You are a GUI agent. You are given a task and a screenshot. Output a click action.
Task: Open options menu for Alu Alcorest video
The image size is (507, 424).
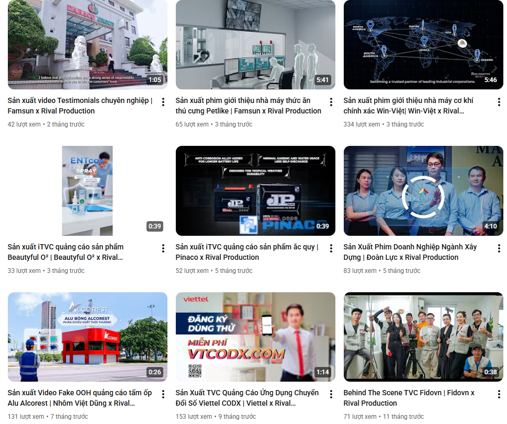pyautogui.click(x=163, y=394)
